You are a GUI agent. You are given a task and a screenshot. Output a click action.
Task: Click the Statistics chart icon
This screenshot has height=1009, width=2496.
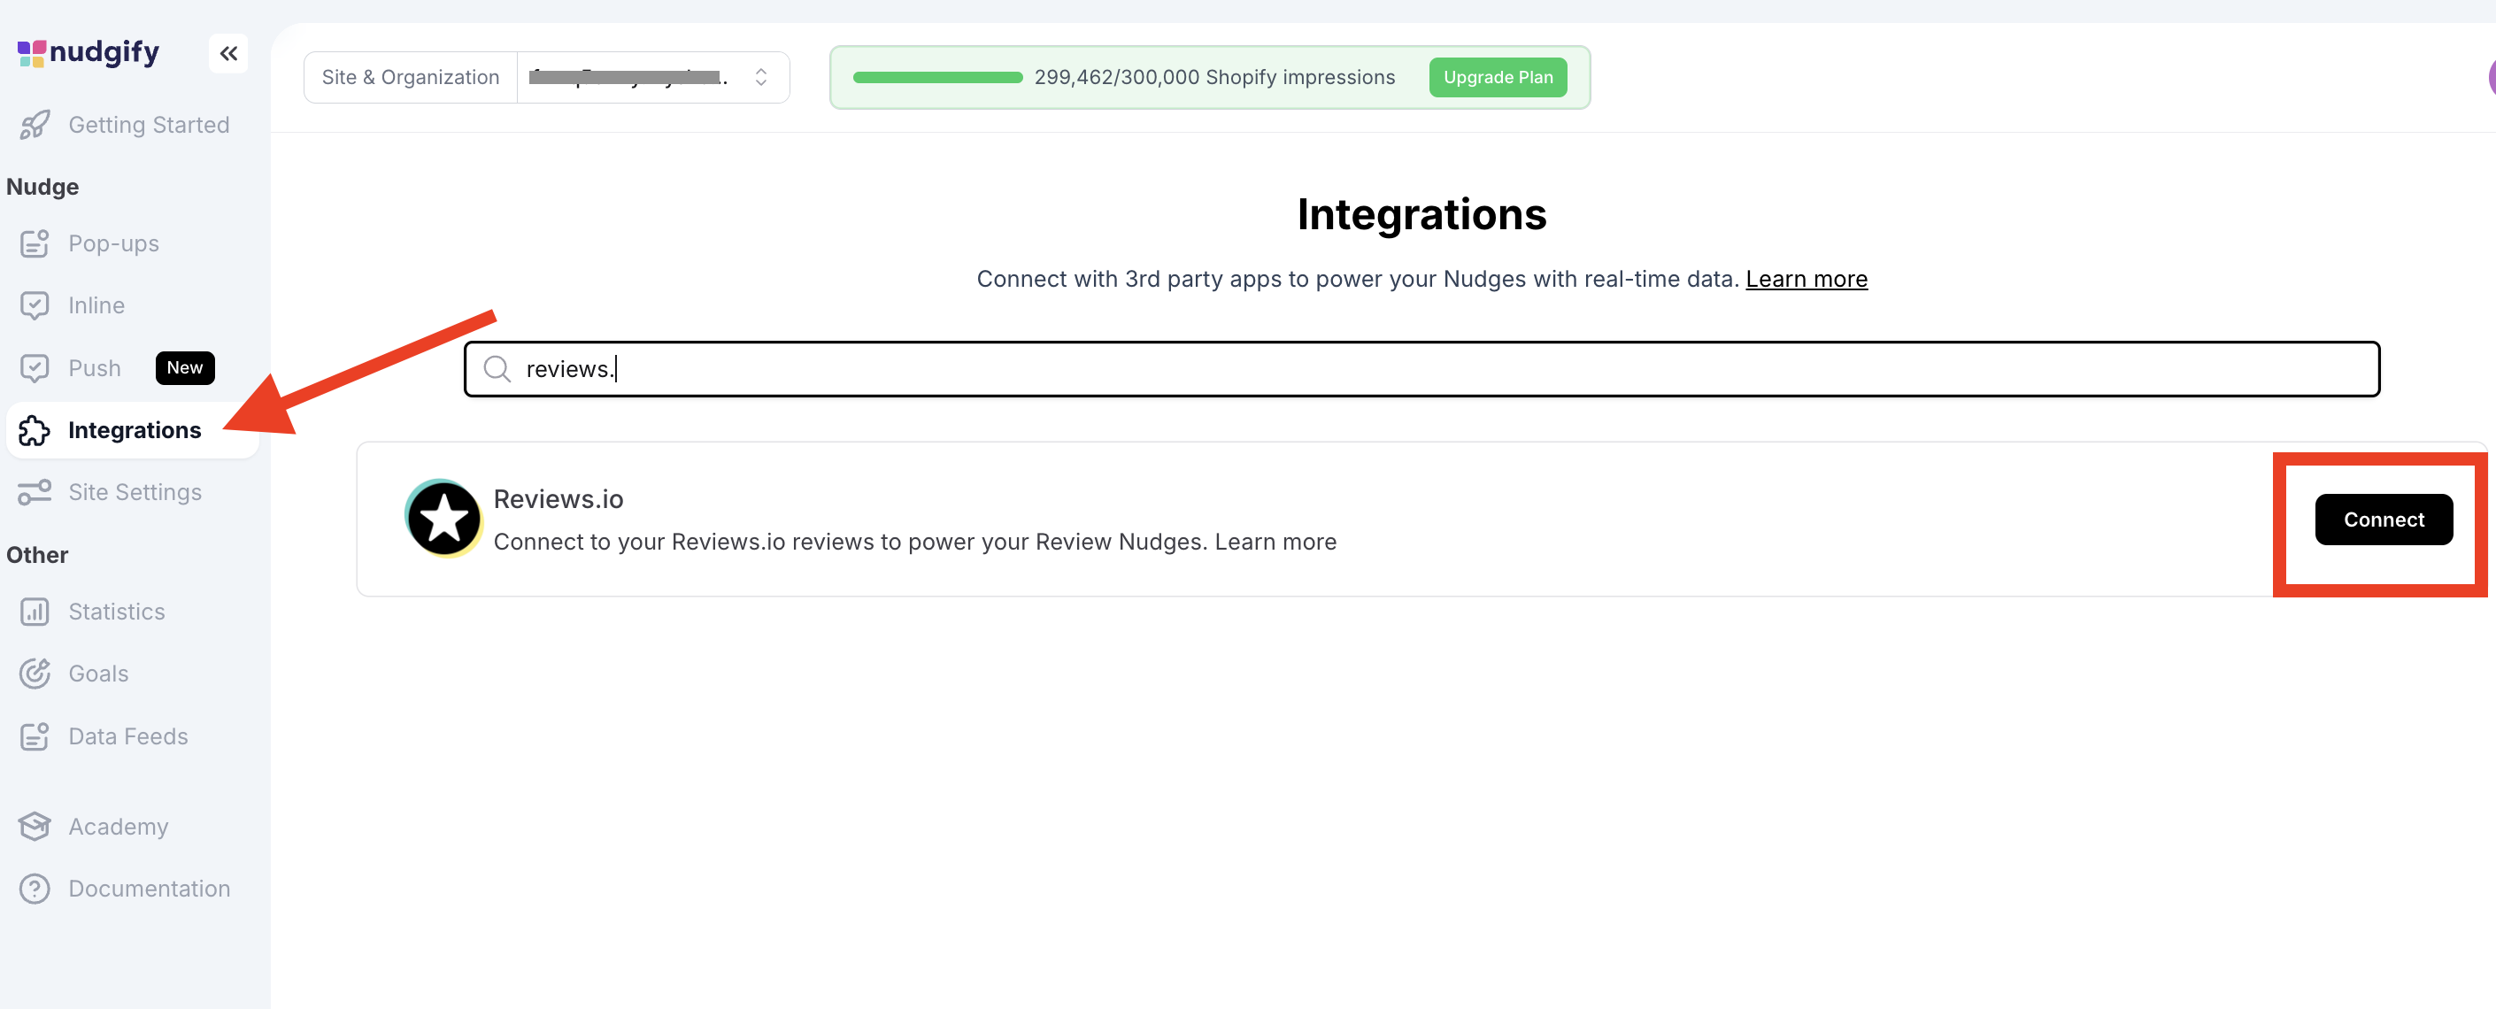pos(35,612)
